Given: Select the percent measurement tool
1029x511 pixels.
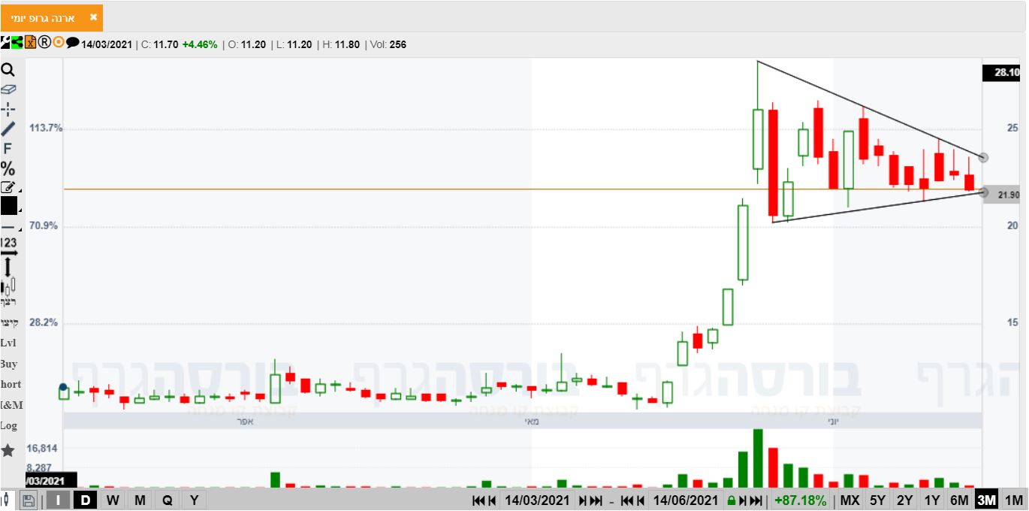Looking at the screenshot, I should tap(8, 168).
